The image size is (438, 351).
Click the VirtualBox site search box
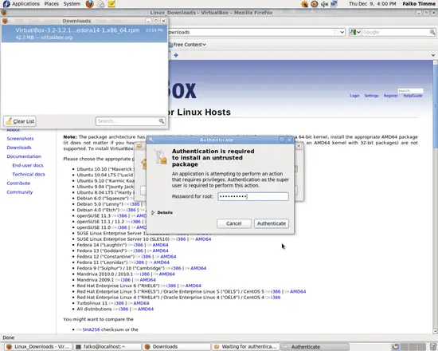tap(410, 91)
